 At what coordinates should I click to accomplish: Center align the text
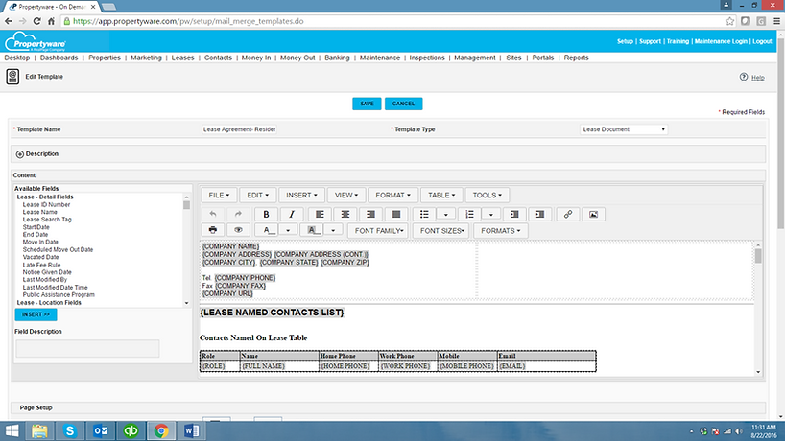pos(345,214)
